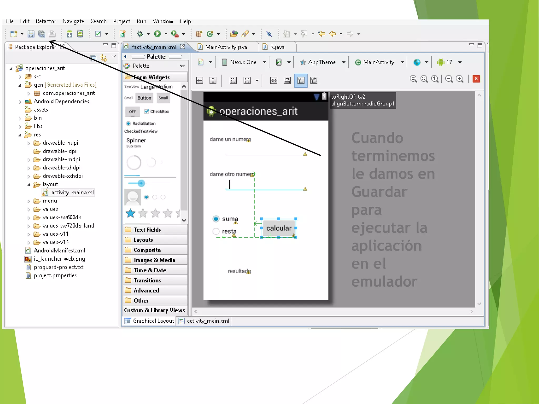The height and width of the screenshot is (404, 539).
Task: Open the Nexus One device dropdown
Action: 243,62
